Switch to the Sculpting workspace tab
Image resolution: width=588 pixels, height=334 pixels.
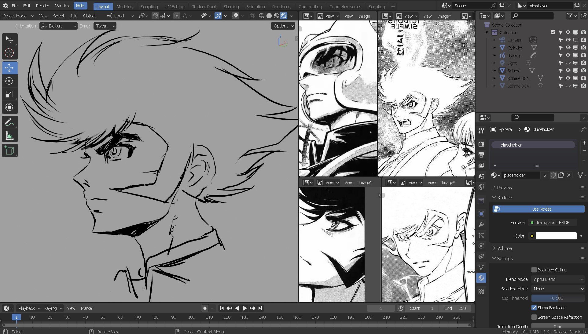(x=149, y=6)
